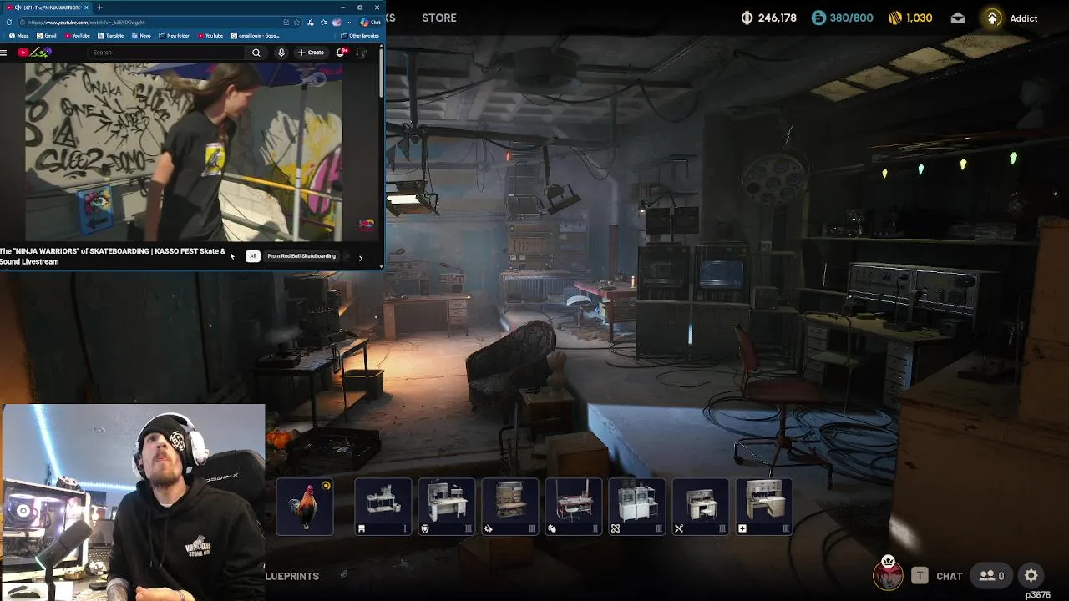1069x601 pixels.
Task: Bookmark this page with the star icon
Action: click(296, 23)
